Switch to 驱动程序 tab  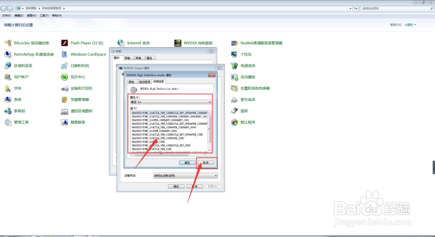[x=145, y=82]
